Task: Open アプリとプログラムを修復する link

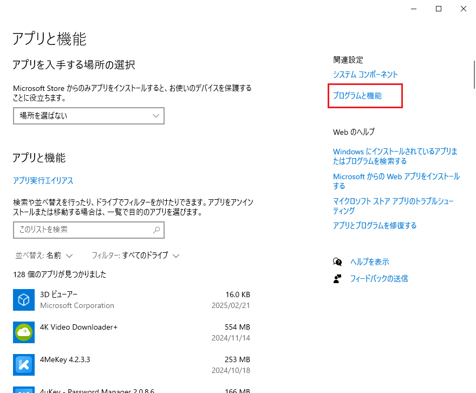Action: [375, 226]
